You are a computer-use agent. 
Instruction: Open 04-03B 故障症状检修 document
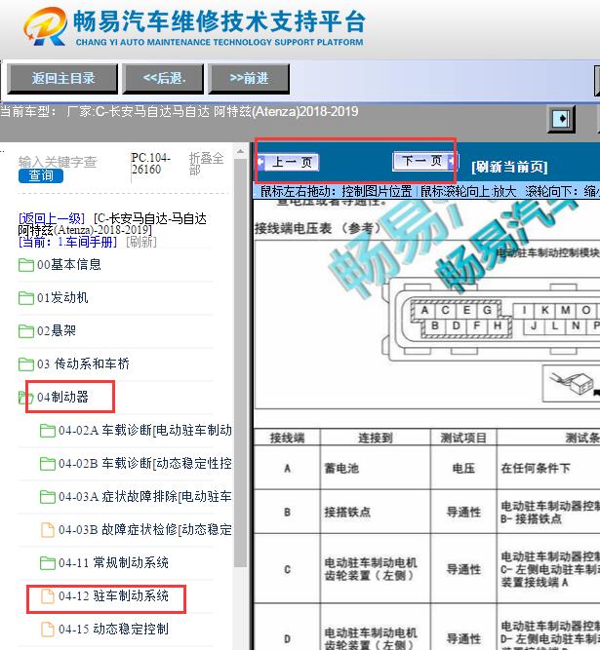click(x=144, y=530)
